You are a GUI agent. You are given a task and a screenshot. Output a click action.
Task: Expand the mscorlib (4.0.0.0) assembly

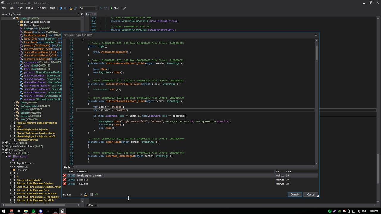coord(3,143)
